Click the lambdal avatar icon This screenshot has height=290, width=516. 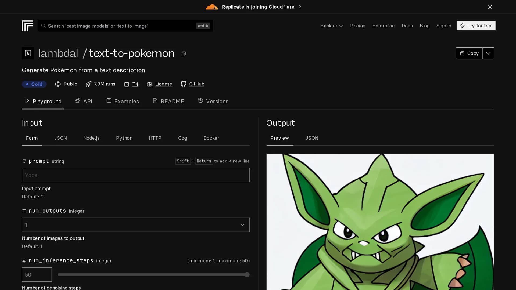coord(28,53)
